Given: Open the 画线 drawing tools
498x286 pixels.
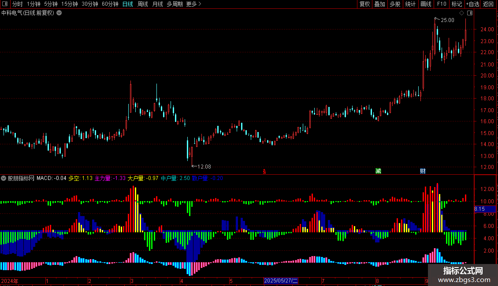Looking at the screenshot, I should [x=426, y=4].
